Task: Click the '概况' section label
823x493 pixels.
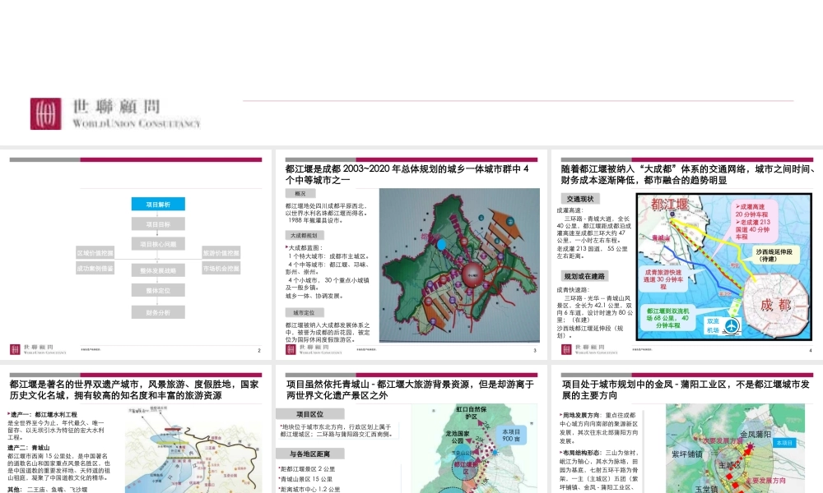Action: coord(300,194)
